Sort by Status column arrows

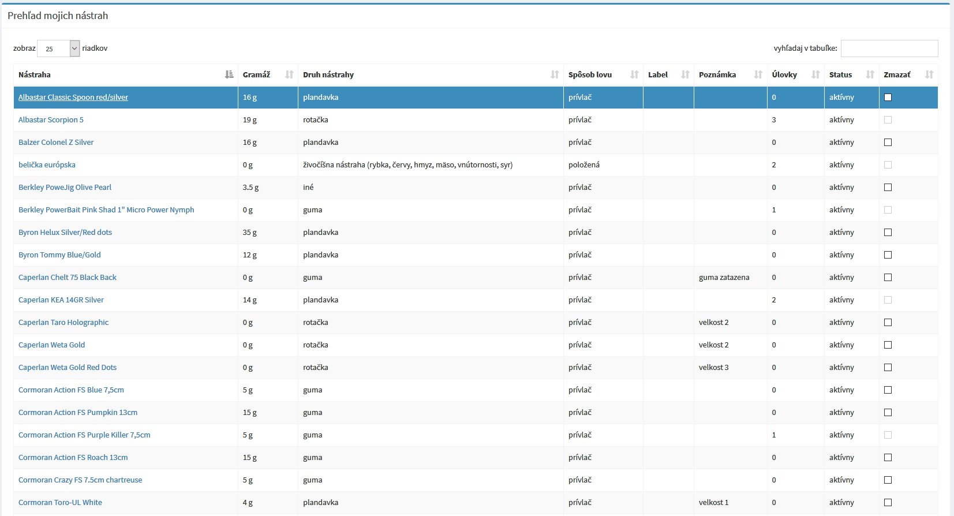coord(870,74)
